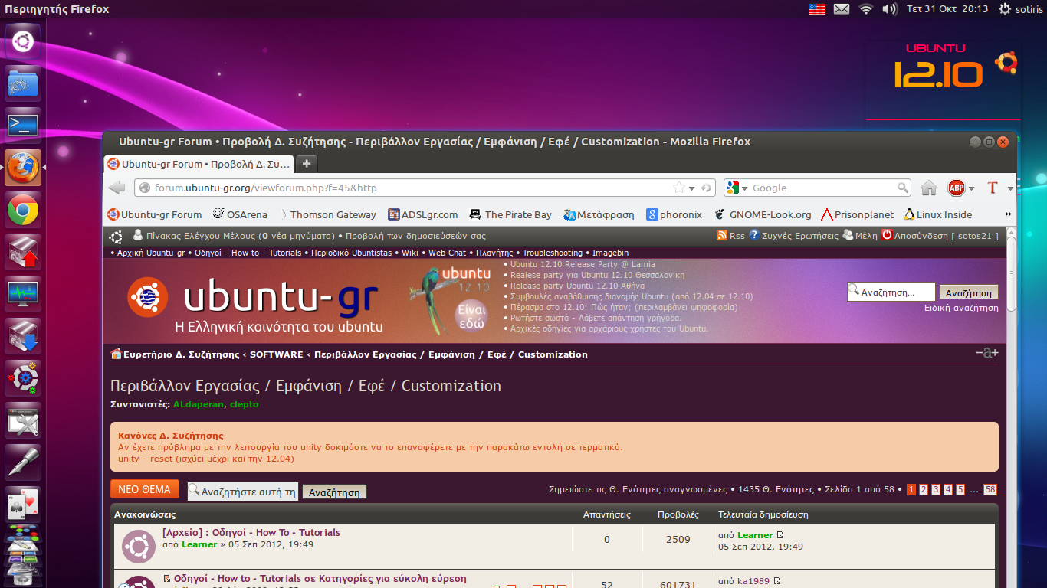This screenshot has width=1047, height=588.
Task: Click the ΝΕΟ ΘΕΜΑ button
Action: pos(145,489)
